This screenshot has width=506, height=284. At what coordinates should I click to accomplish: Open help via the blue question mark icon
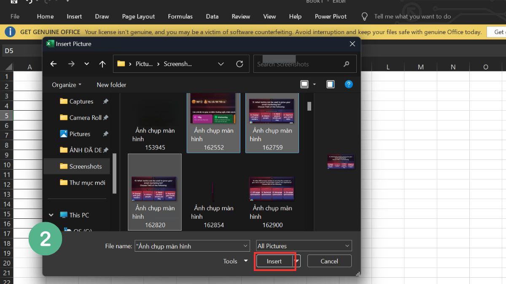coord(349,84)
